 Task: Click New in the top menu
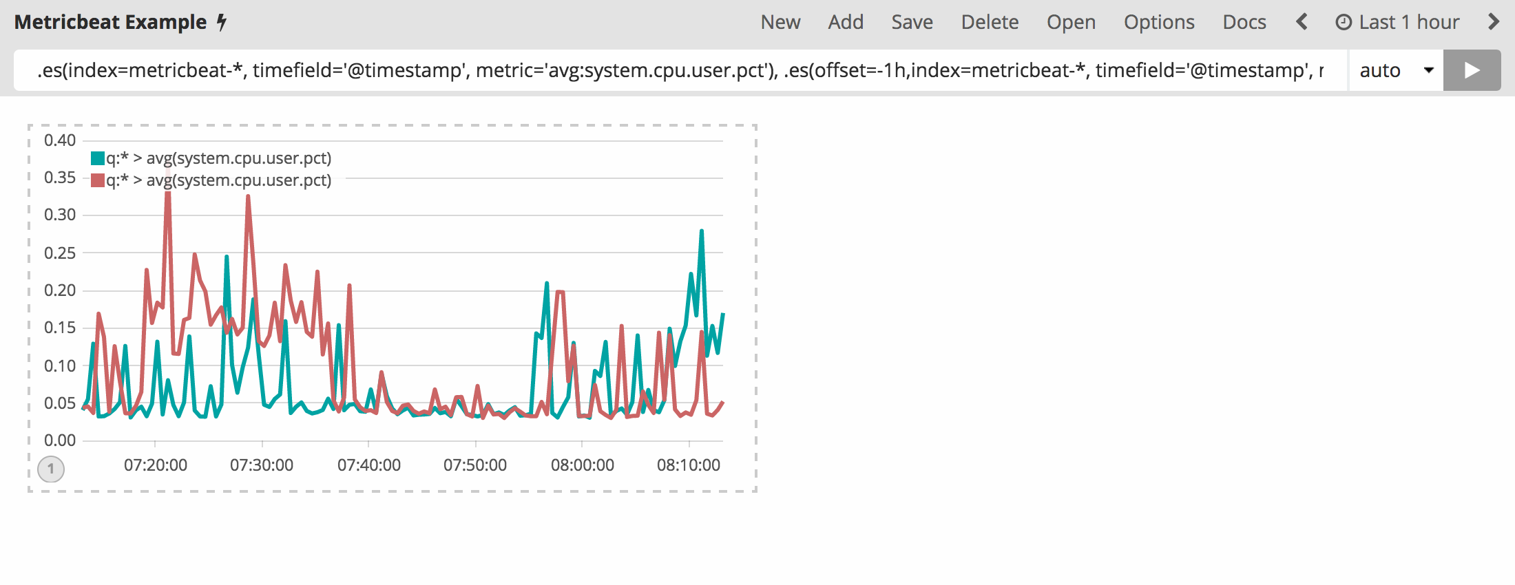780,22
